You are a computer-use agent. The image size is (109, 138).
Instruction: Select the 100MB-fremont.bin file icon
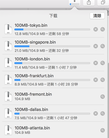point(8,97)
